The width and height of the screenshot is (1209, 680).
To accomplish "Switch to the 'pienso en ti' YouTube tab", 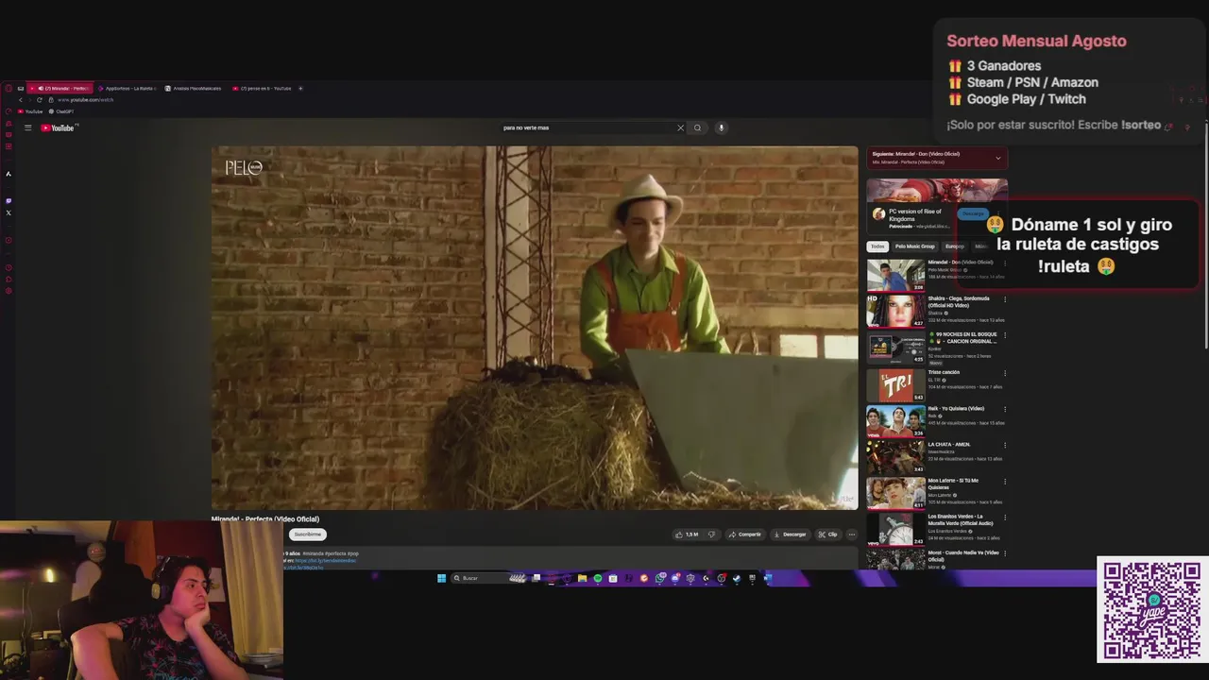I will (x=262, y=89).
